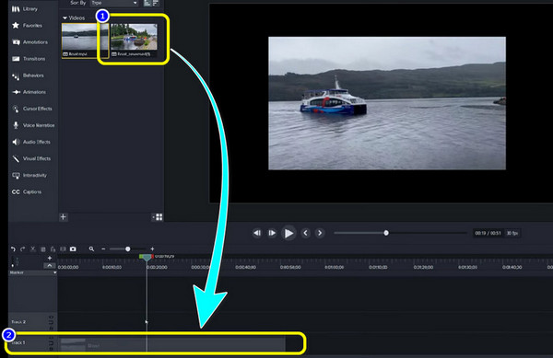Open the Marker dropdown in timeline
The image size is (553, 358).
point(32,272)
